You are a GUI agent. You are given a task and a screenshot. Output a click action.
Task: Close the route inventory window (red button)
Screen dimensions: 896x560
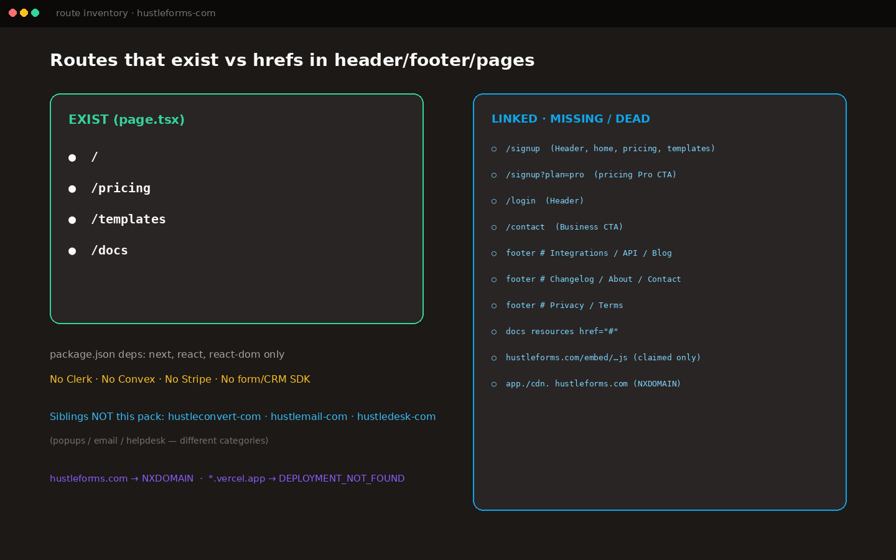tap(12, 13)
